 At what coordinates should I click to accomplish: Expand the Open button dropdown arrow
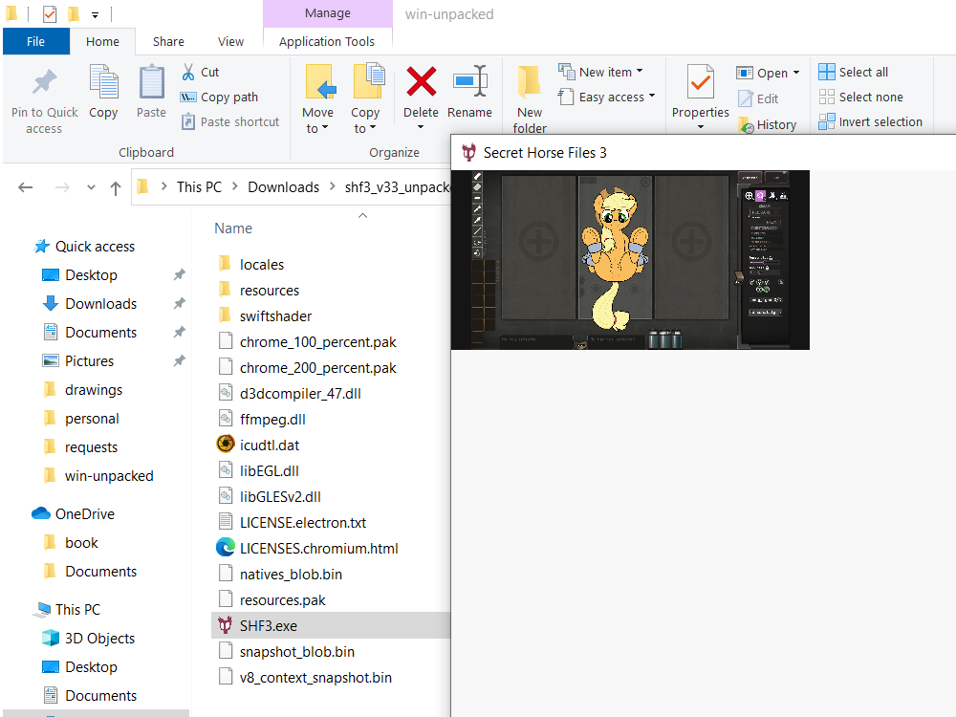(796, 73)
